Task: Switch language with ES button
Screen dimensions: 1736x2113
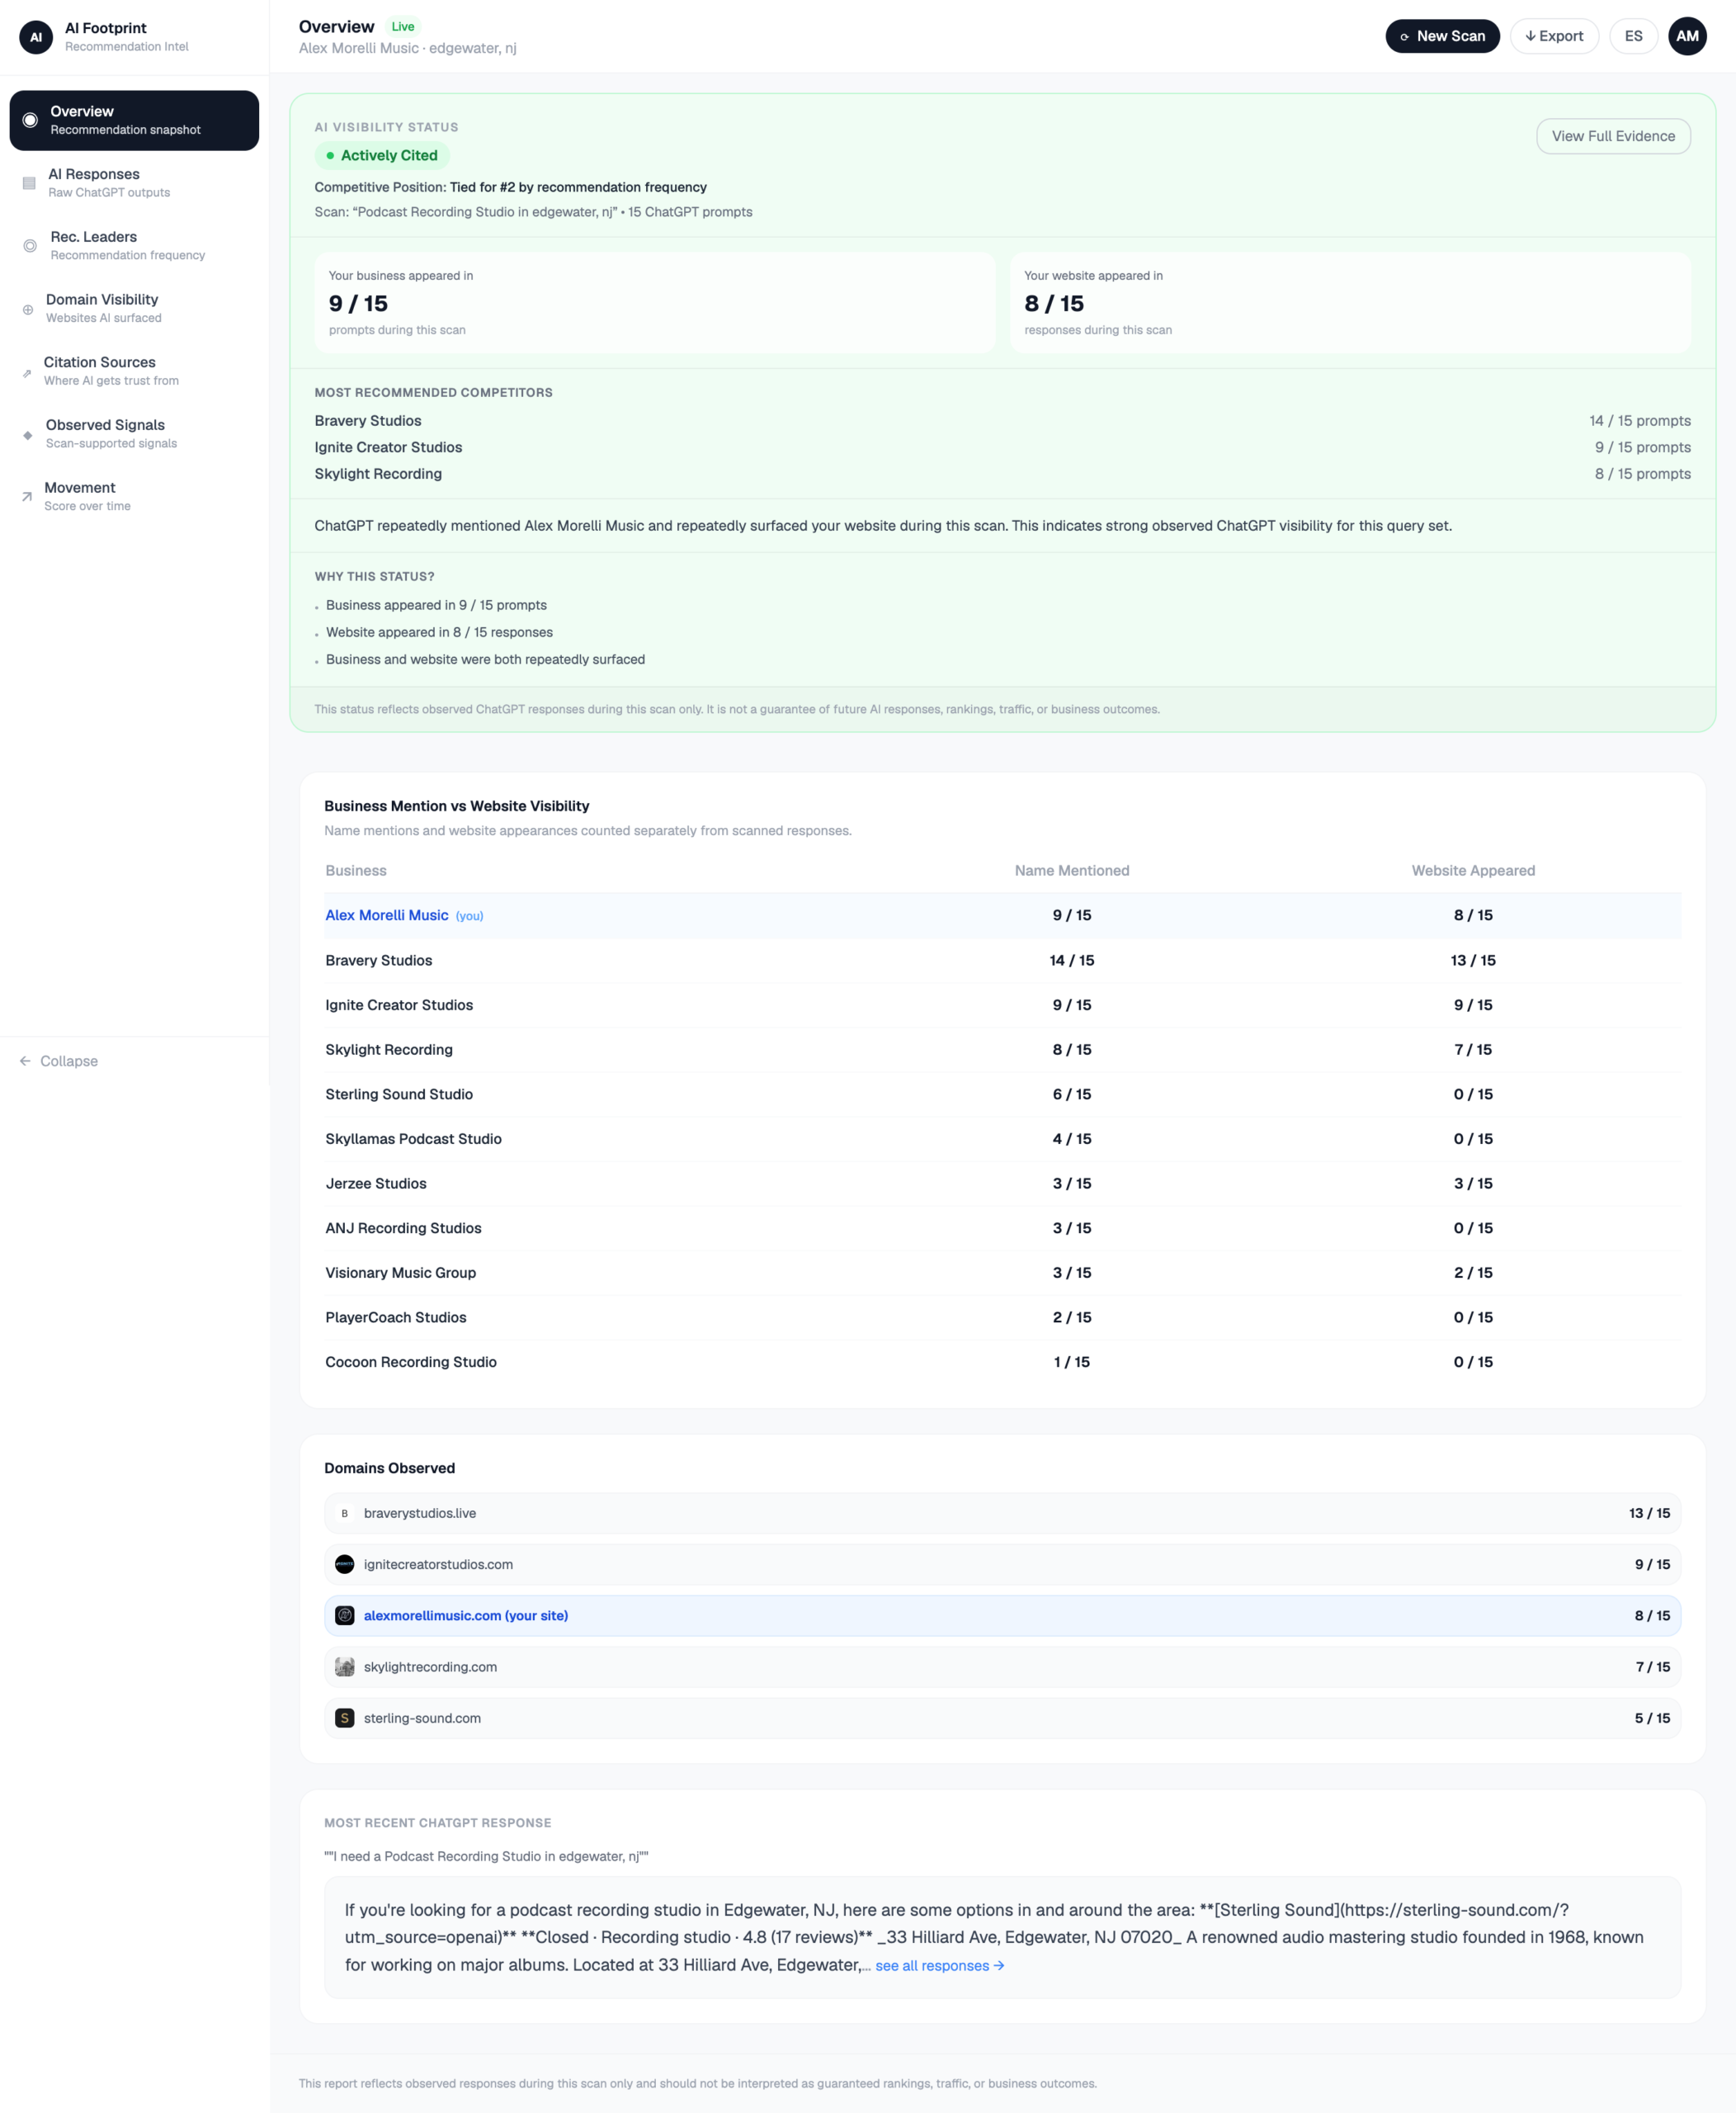Action: [x=1633, y=36]
